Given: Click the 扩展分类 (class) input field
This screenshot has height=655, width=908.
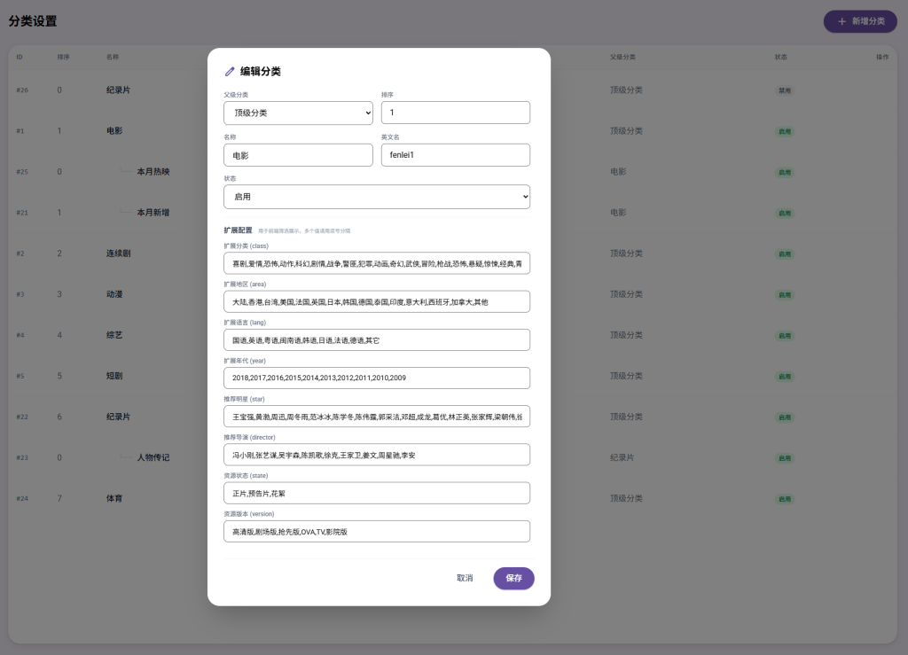Looking at the screenshot, I should click(x=377, y=263).
